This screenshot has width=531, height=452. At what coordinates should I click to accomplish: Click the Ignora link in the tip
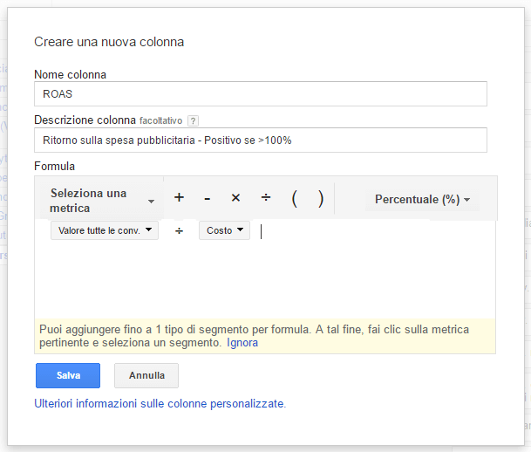[x=242, y=343]
